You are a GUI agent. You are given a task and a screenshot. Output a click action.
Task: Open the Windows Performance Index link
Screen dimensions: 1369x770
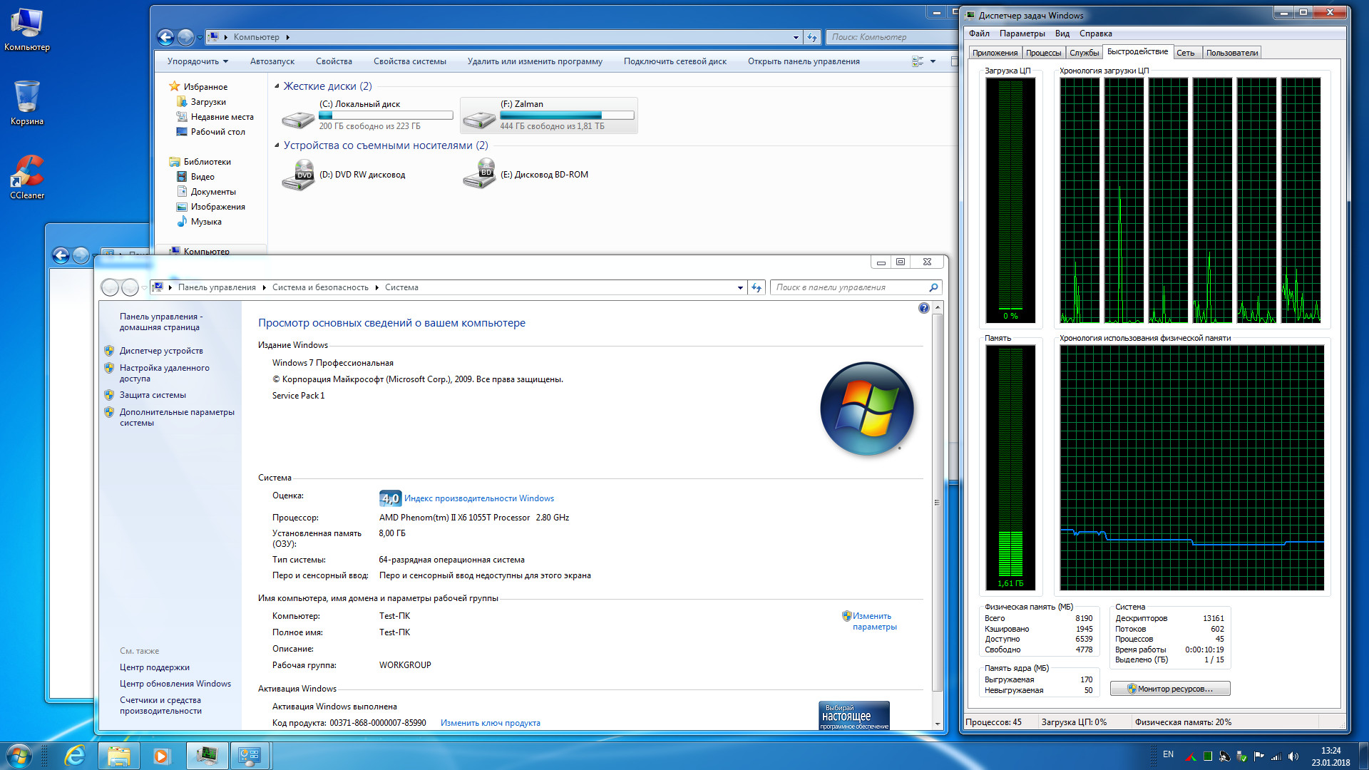(478, 498)
